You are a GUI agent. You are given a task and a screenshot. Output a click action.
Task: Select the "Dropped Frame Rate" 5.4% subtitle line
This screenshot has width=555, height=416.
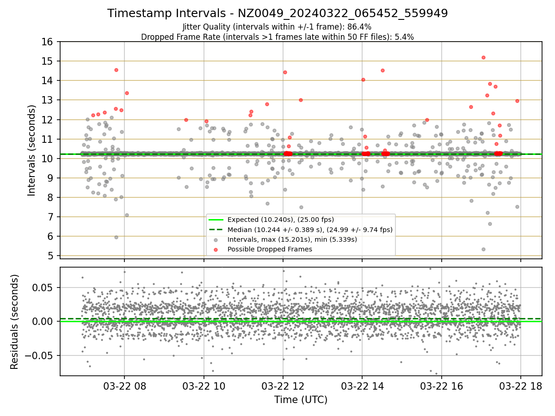[x=277, y=37]
